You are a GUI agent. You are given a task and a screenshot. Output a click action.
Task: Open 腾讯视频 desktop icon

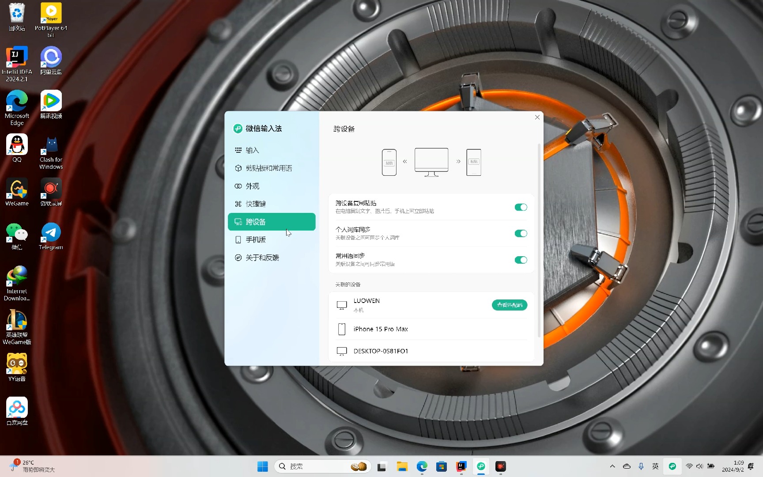click(51, 105)
